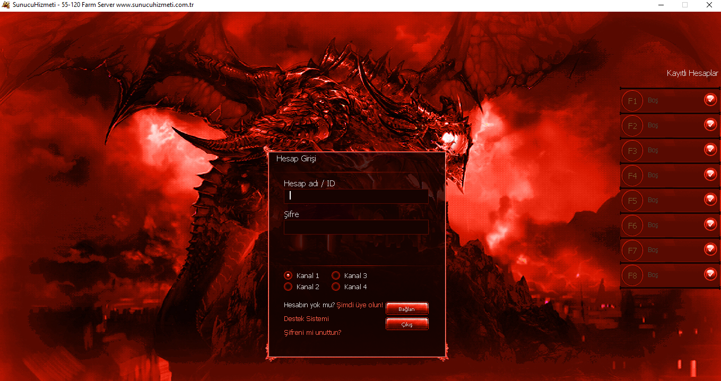
Task: Select the Kanal 1 radio button
Action: [x=288, y=275]
